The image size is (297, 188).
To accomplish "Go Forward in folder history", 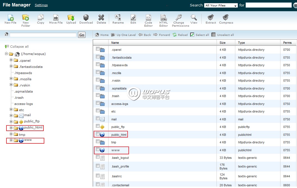I will [162, 35].
